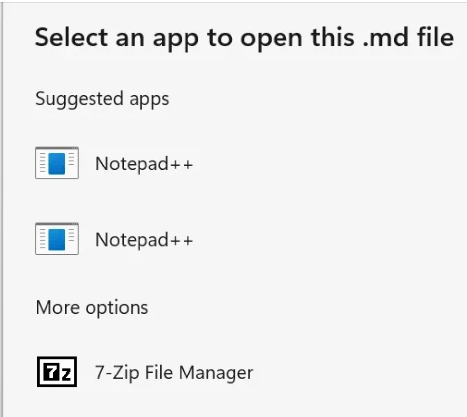Click the Suggested apps heading

[x=101, y=98]
